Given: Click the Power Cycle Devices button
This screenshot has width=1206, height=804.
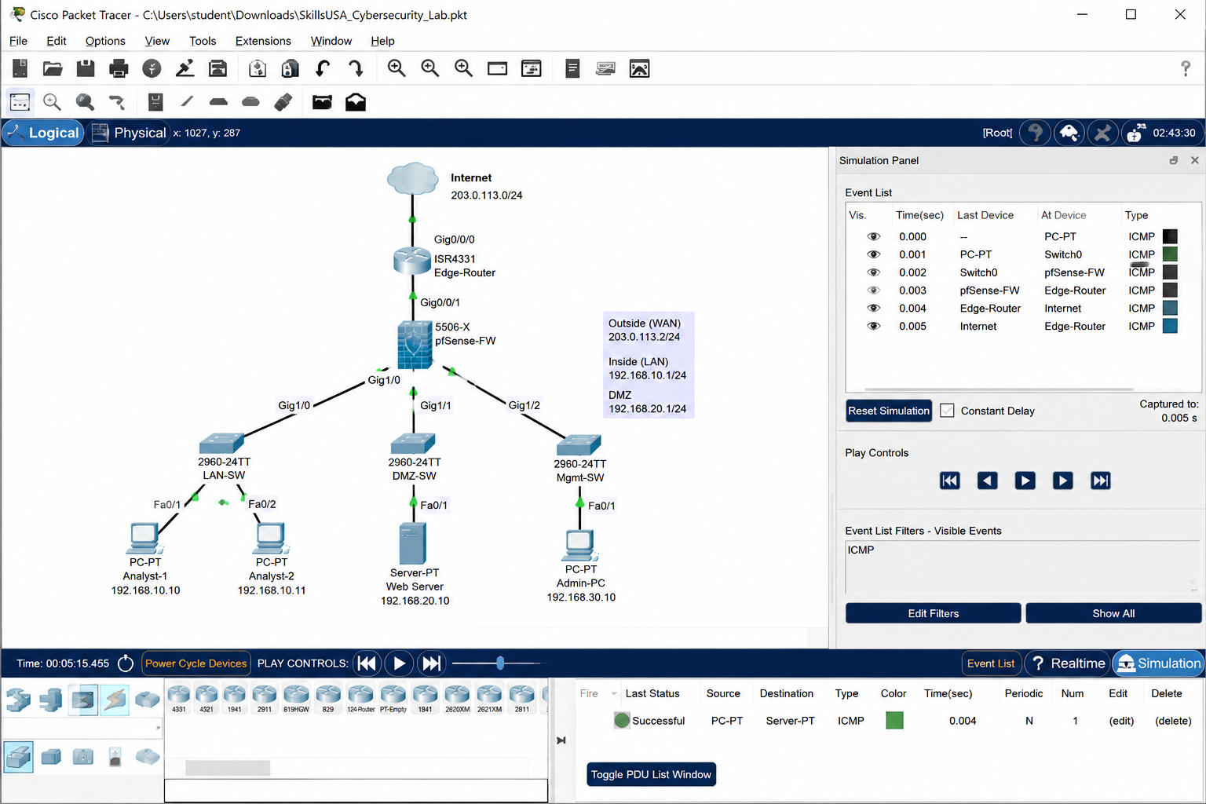Looking at the screenshot, I should [196, 663].
